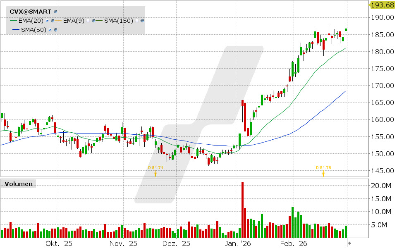
Task: Click the yellow dividend arrow under D $1.78
Action: pos(323,174)
